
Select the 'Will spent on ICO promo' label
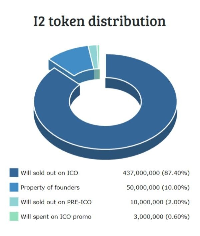click(x=56, y=217)
